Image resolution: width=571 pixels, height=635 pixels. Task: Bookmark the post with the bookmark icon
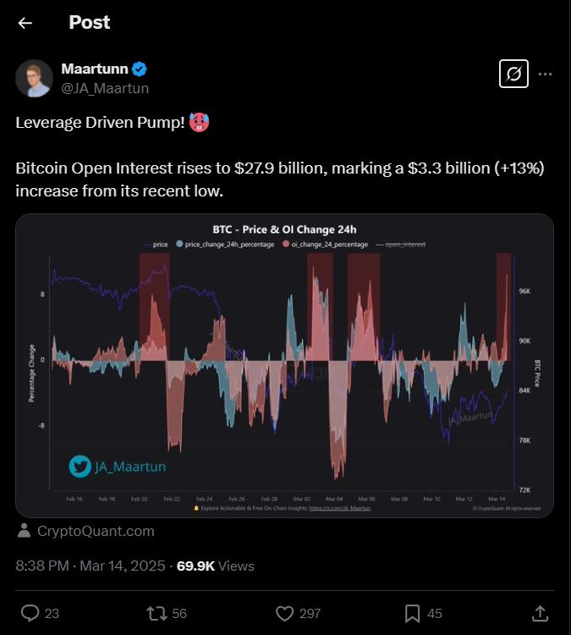click(412, 614)
